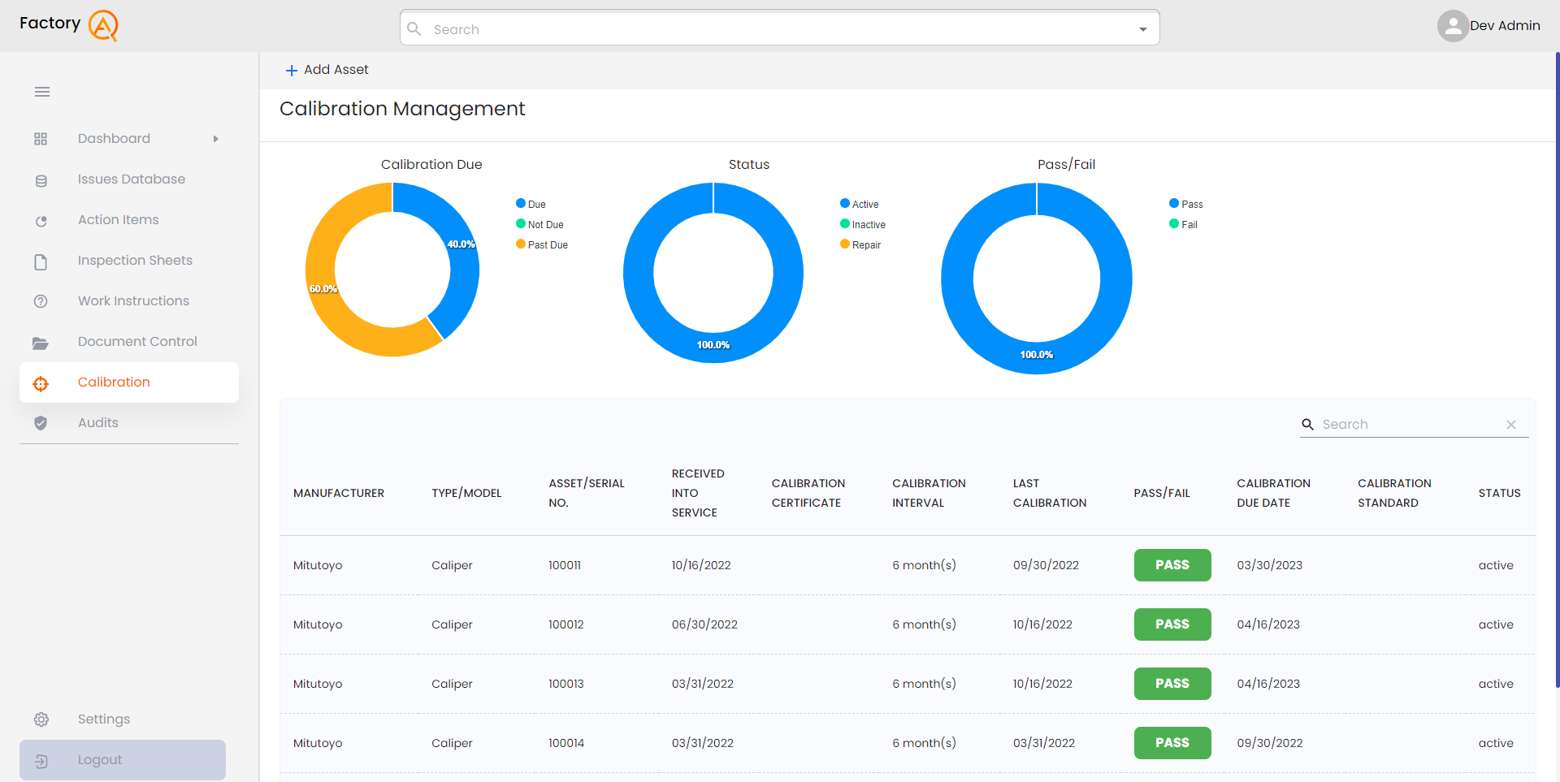The width and height of the screenshot is (1560, 782).
Task: Click the Logout arrow icon
Action: click(41, 761)
